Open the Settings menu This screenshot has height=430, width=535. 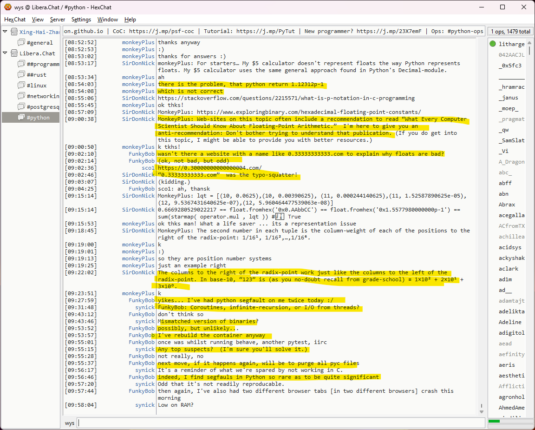[81, 20]
